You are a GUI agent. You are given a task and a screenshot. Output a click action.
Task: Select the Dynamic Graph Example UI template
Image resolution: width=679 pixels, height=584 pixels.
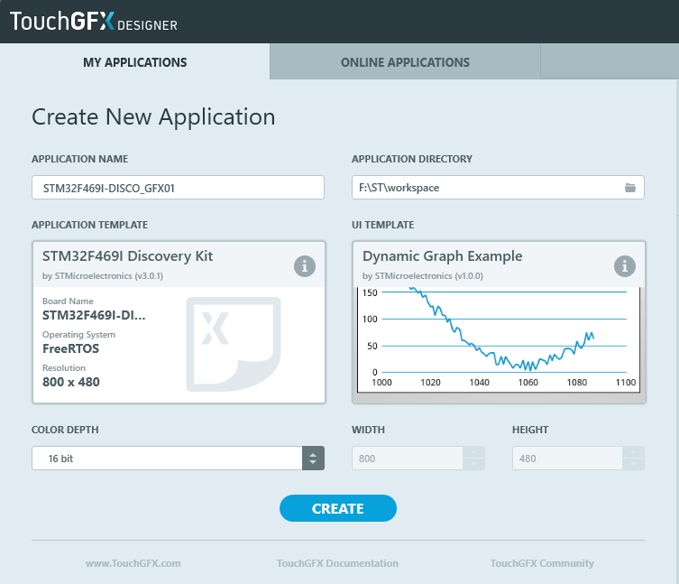tap(499, 322)
